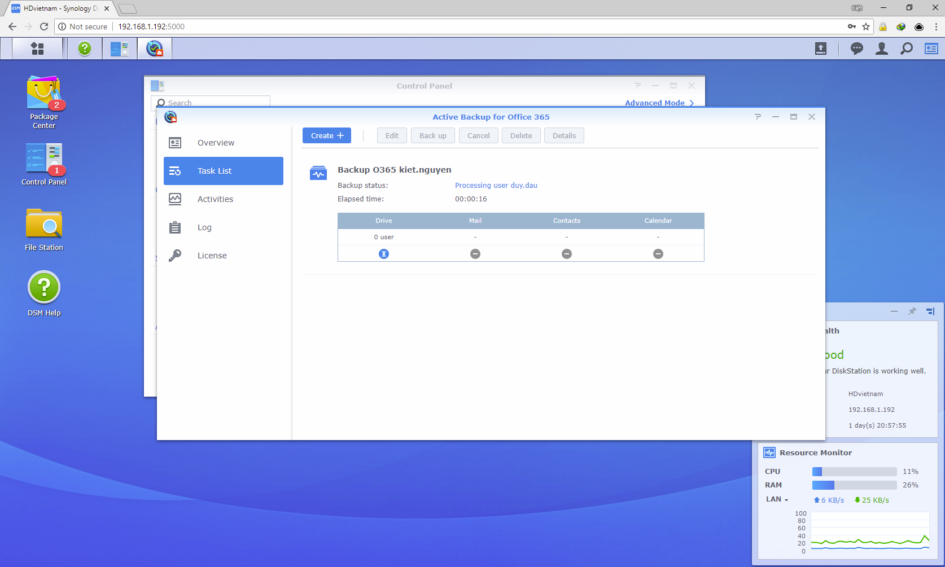Click the 'Backup O365 kiet.nguyen' task title
The width and height of the screenshot is (945, 567).
pyautogui.click(x=395, y=170)
